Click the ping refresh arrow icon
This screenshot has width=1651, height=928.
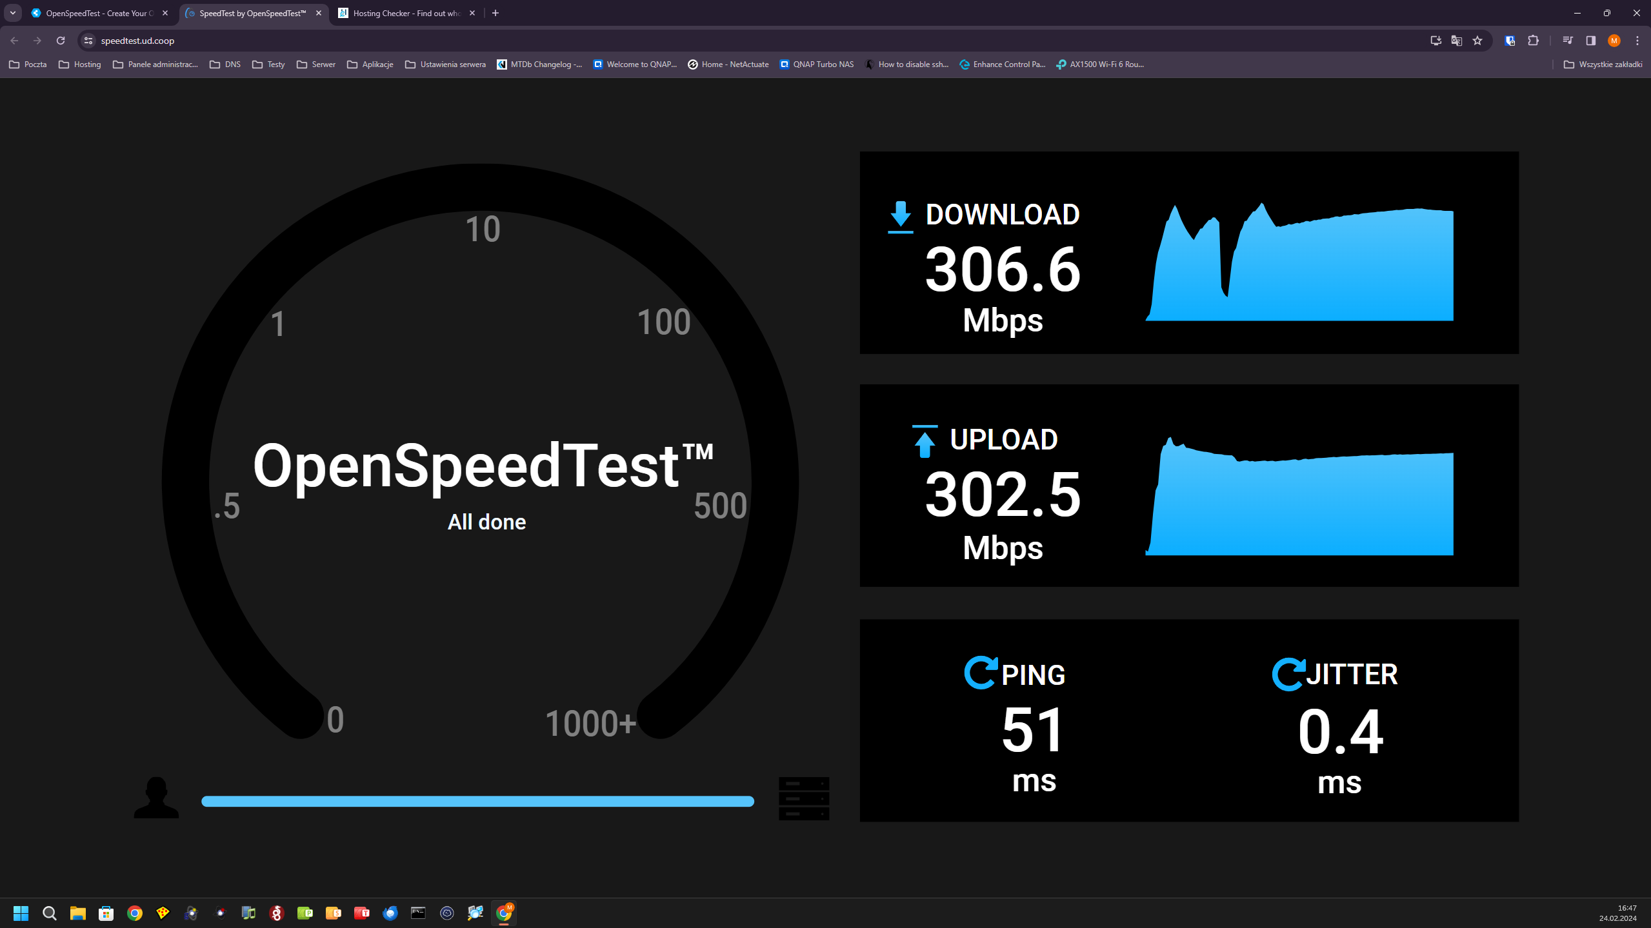point(980,673)
